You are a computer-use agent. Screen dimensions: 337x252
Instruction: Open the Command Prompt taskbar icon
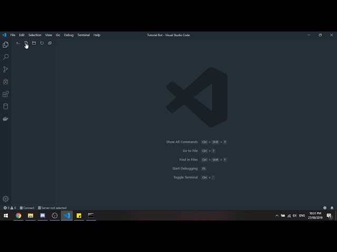(91, 216)
